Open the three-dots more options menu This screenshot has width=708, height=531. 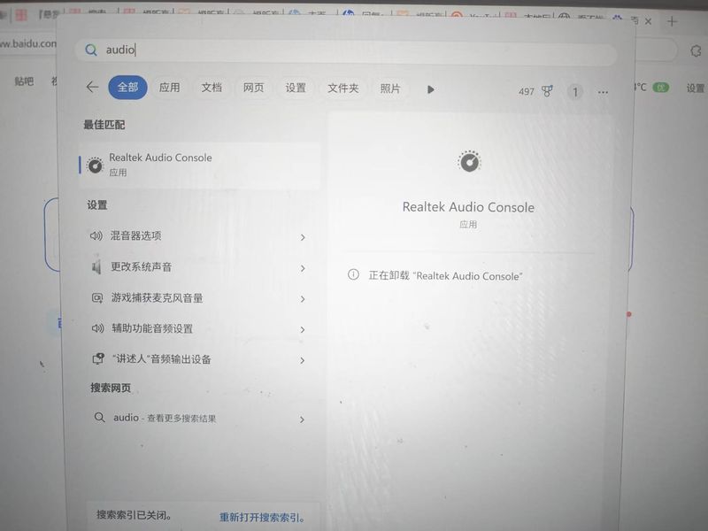point(603,92)
